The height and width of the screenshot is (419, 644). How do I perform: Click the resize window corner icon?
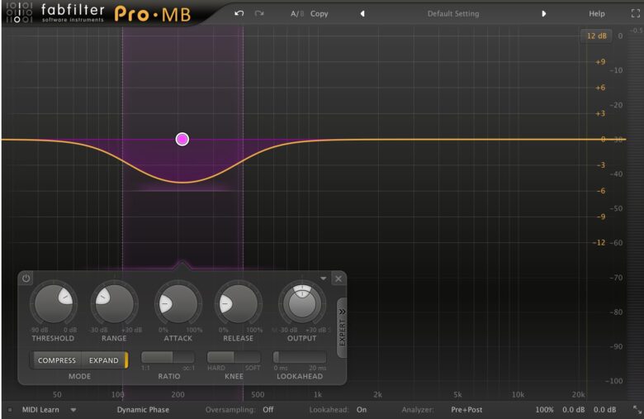pyautogui.click(x=637, y=410)
